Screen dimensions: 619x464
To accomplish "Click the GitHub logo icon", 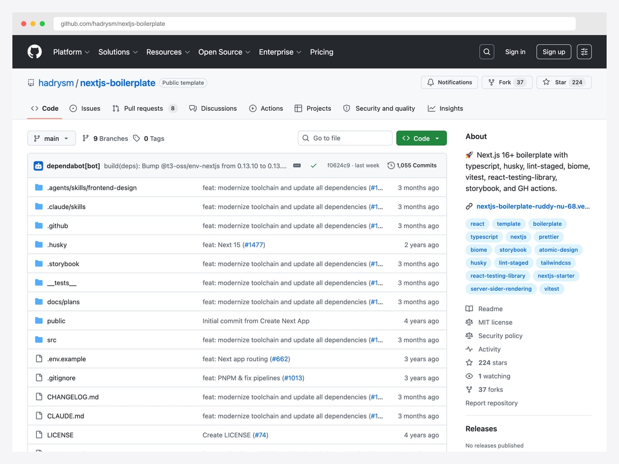I will pyautogui.click(x=35, y=52).
